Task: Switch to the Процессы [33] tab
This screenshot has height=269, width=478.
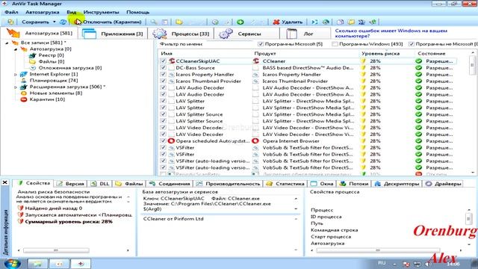Action: coord(181,34)
